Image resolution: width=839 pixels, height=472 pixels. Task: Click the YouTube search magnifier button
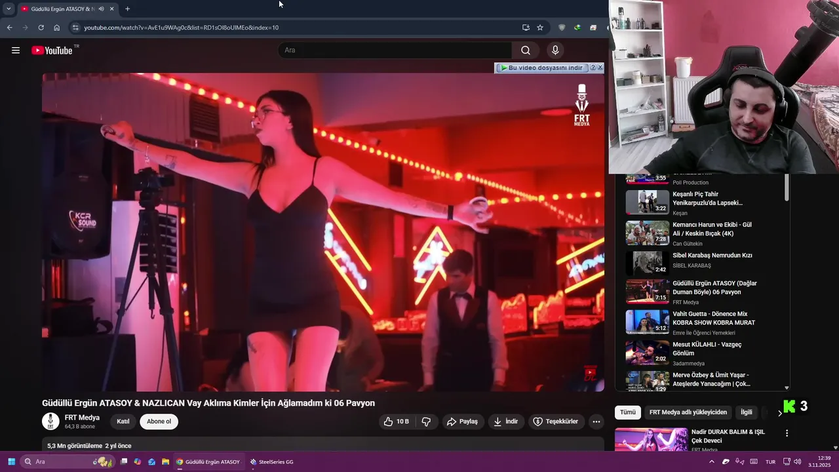pyautogui.click(x=526, y=50)
